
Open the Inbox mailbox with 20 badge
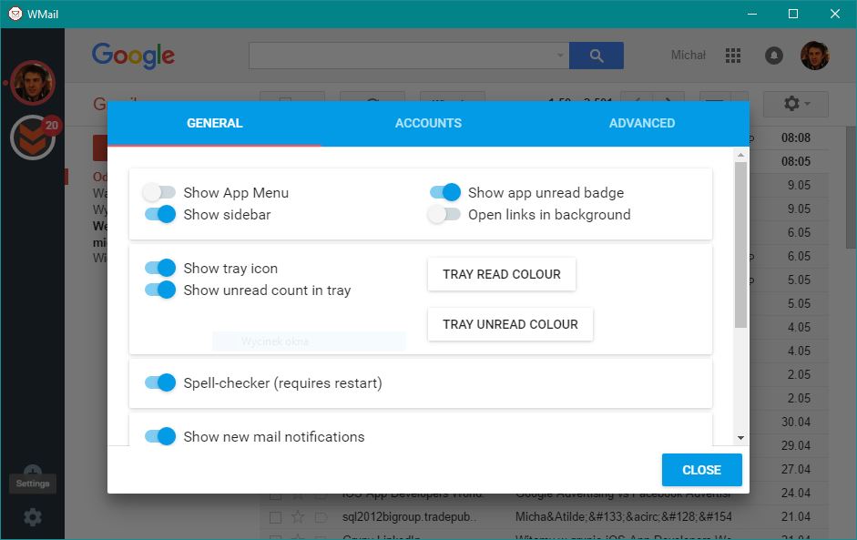tap(33, 138)
